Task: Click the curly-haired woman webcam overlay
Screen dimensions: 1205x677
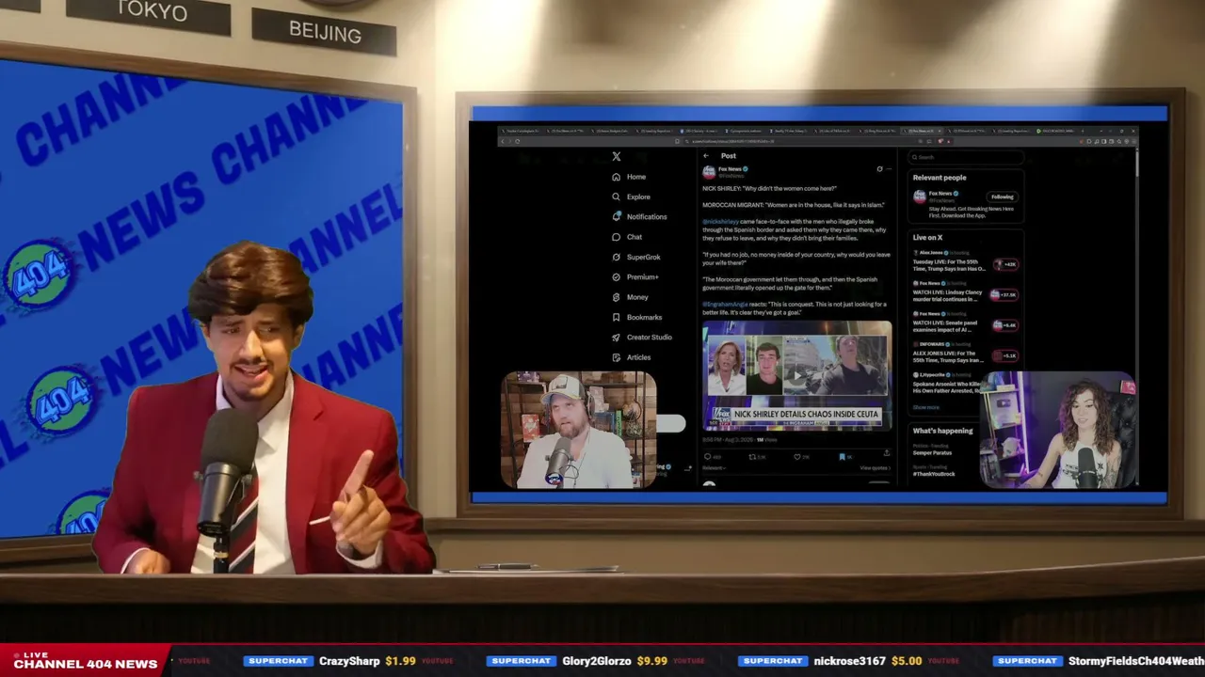Action: click(x=1058, y=430)
